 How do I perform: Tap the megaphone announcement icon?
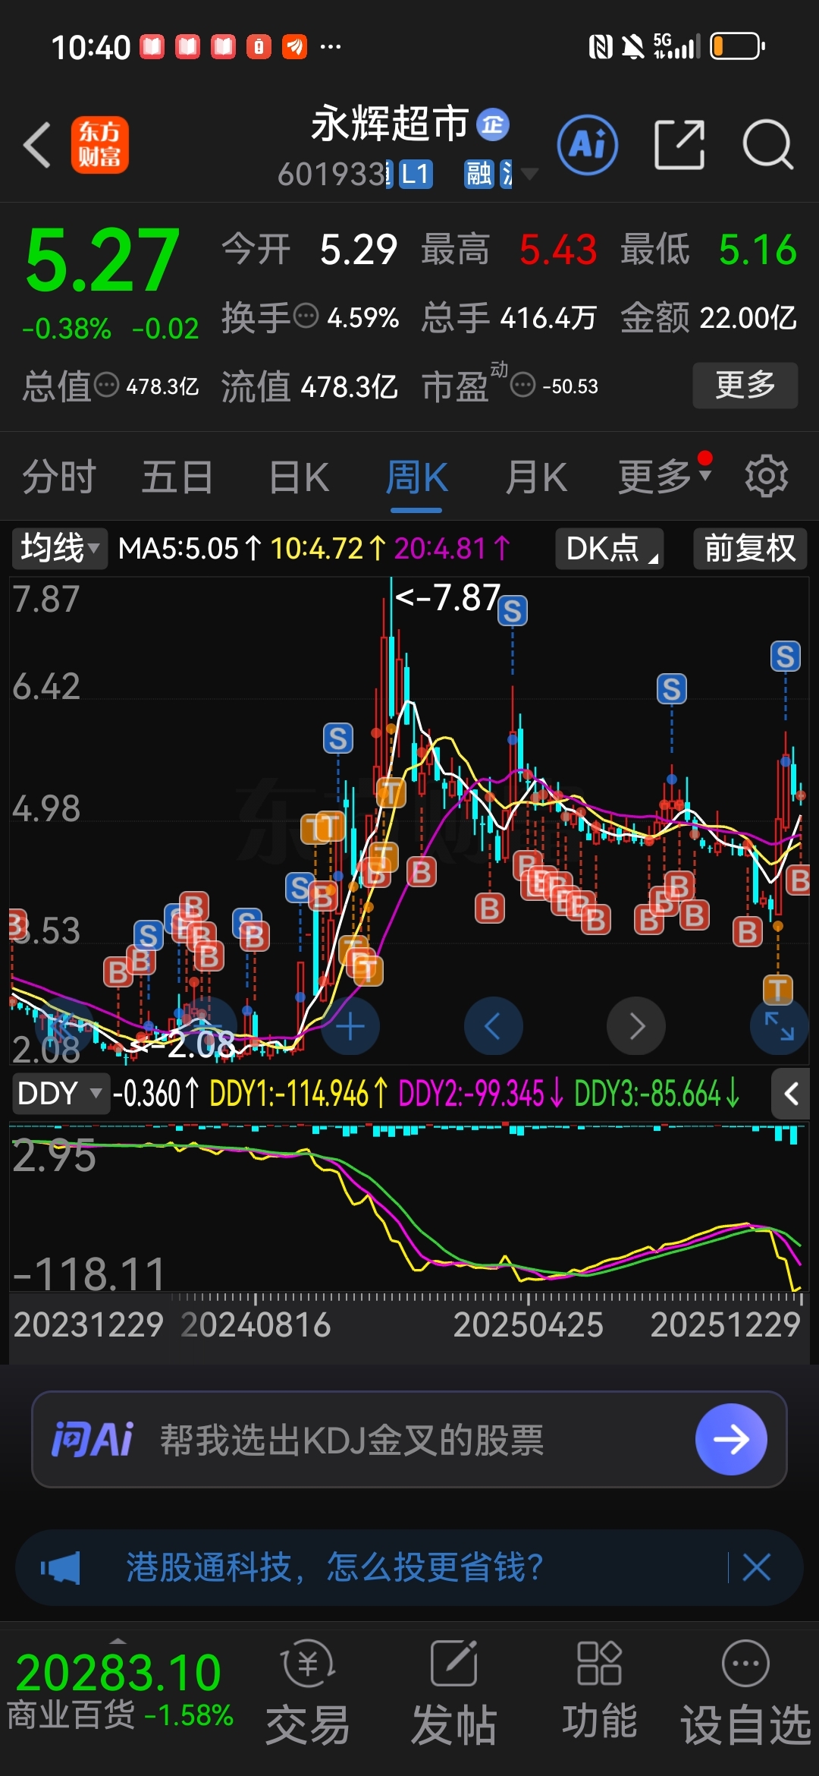click(61, 1567)
